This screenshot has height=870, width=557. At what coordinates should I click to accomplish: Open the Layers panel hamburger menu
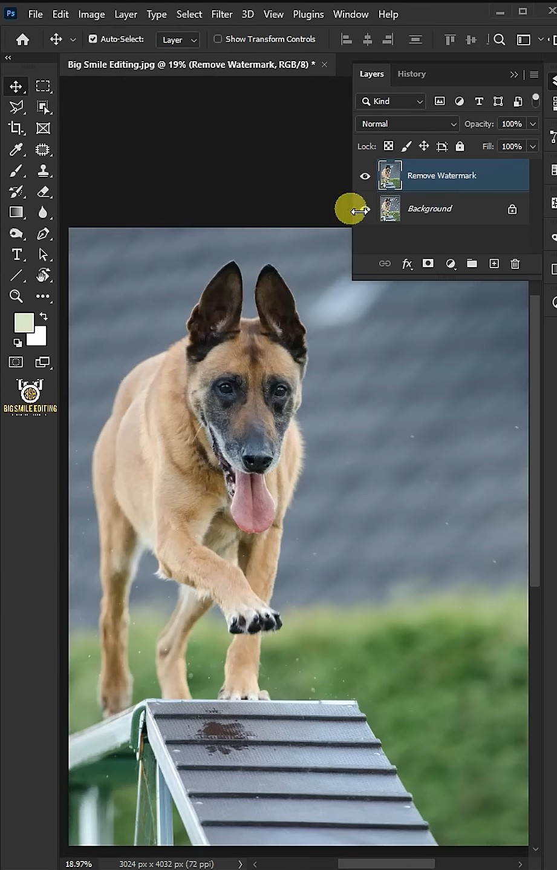(534, 74)
